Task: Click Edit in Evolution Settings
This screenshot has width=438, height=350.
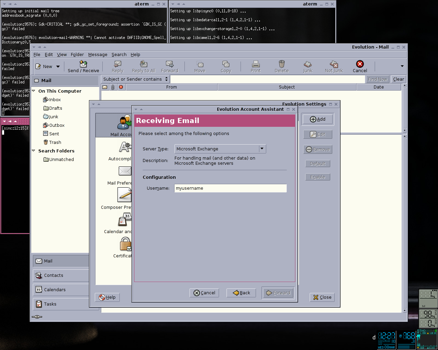Action: [318, 134]
